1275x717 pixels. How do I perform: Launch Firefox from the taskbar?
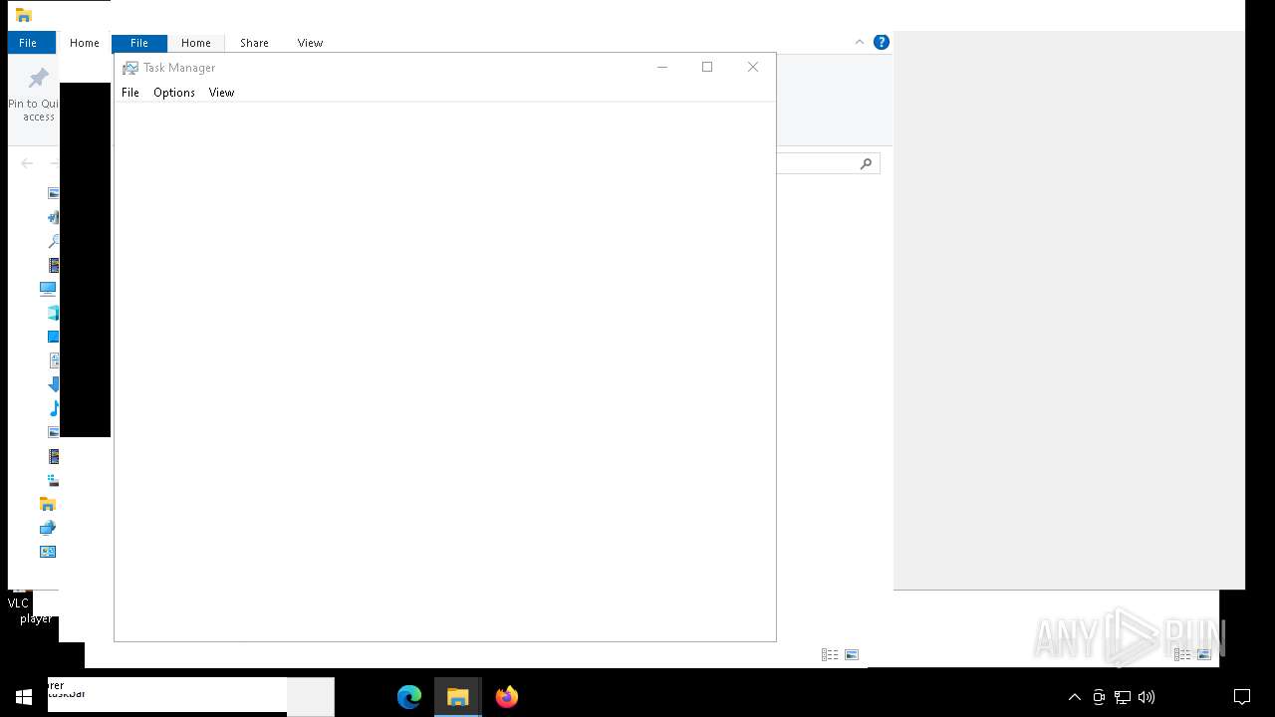point(507,697)
